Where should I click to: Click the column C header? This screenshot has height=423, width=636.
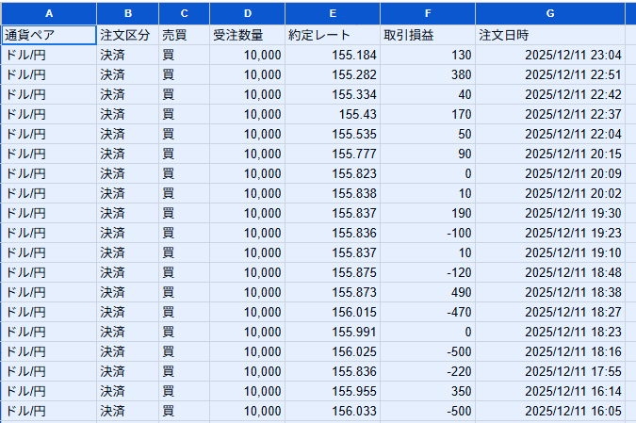pos(184,13)
